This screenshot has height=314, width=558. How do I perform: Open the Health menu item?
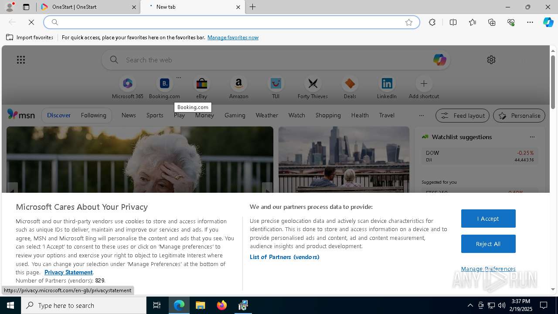coord(360,115)
